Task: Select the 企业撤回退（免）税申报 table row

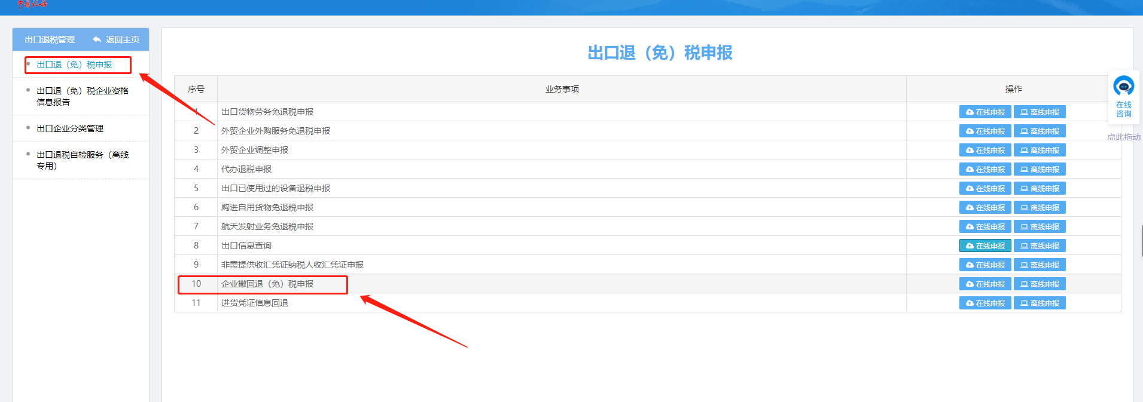Action: coord(267,284)
